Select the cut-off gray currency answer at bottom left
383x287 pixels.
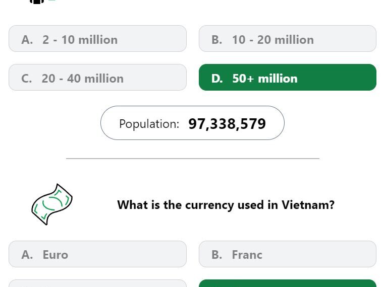[97, 284]
